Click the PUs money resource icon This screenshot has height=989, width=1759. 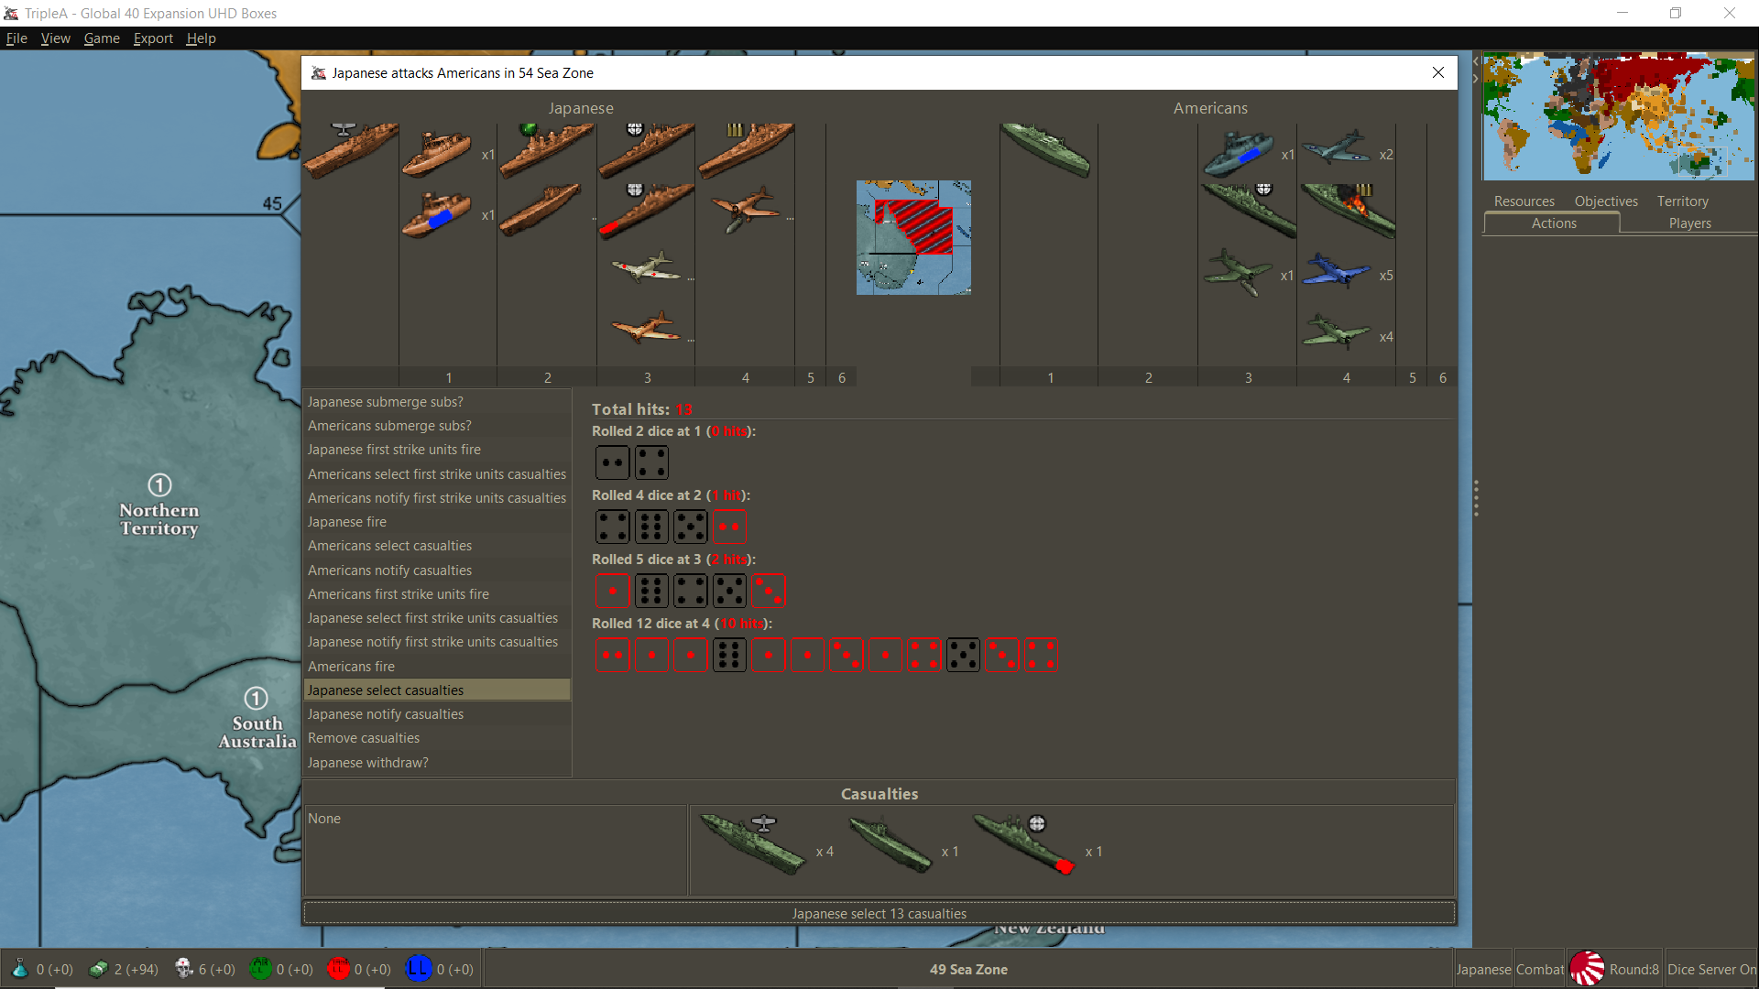point(98,969)
